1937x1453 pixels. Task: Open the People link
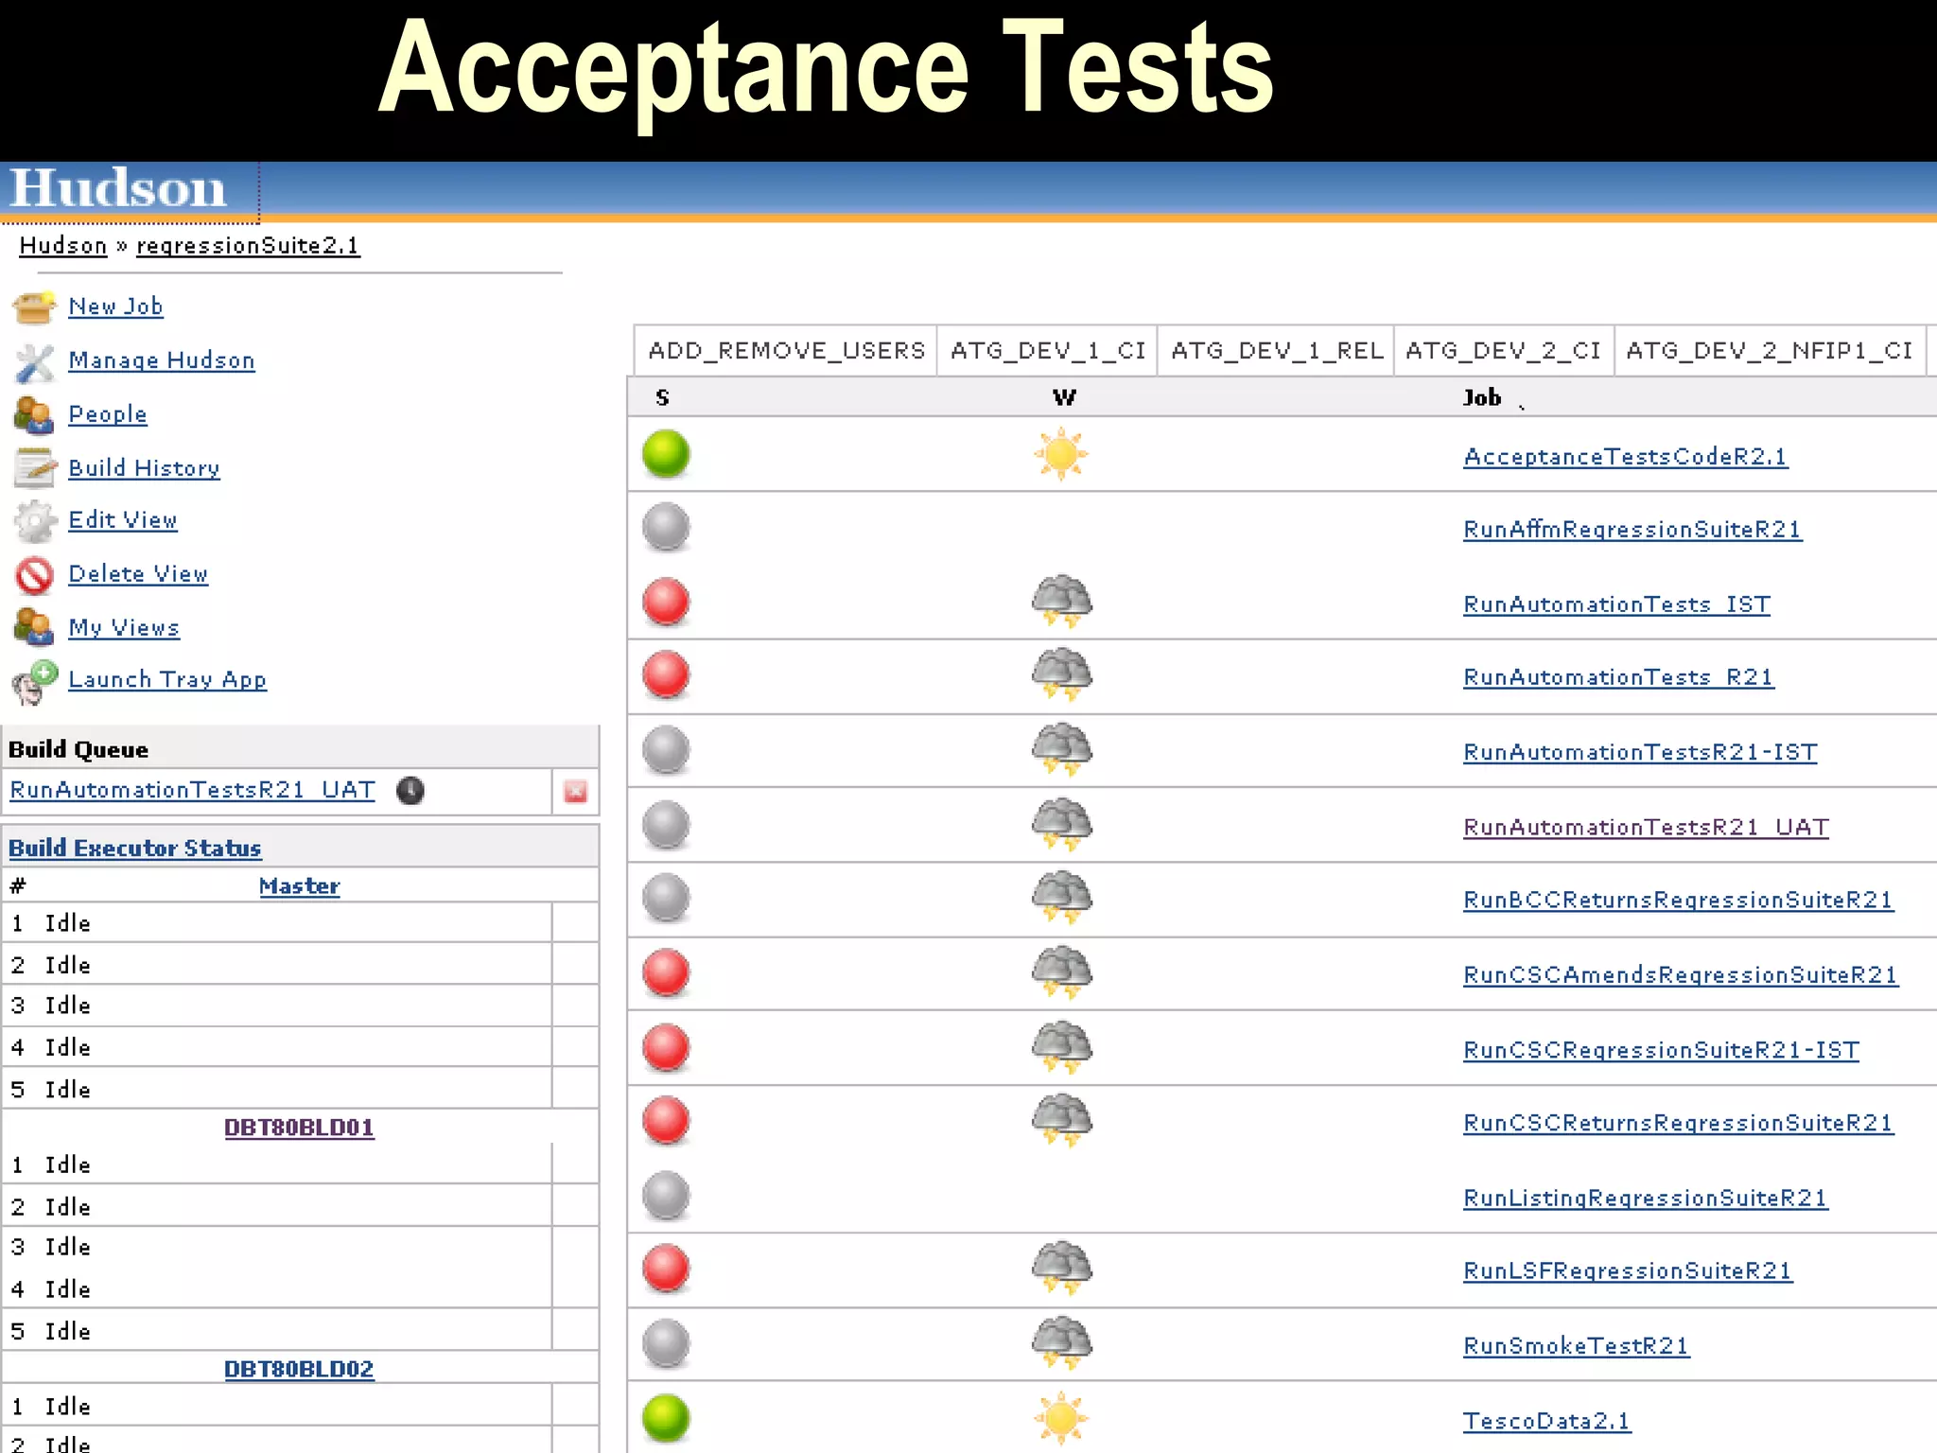(108, 414)
